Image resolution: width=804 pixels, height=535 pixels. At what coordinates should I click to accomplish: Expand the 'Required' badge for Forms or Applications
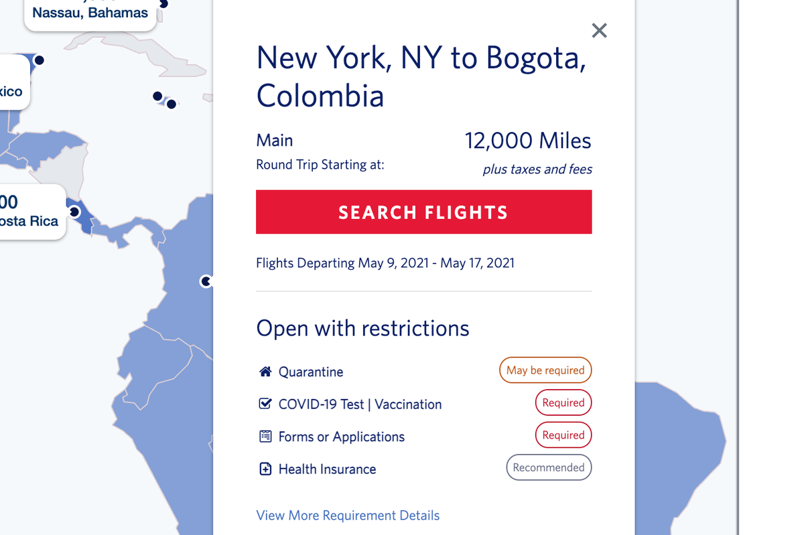point(563,435)
